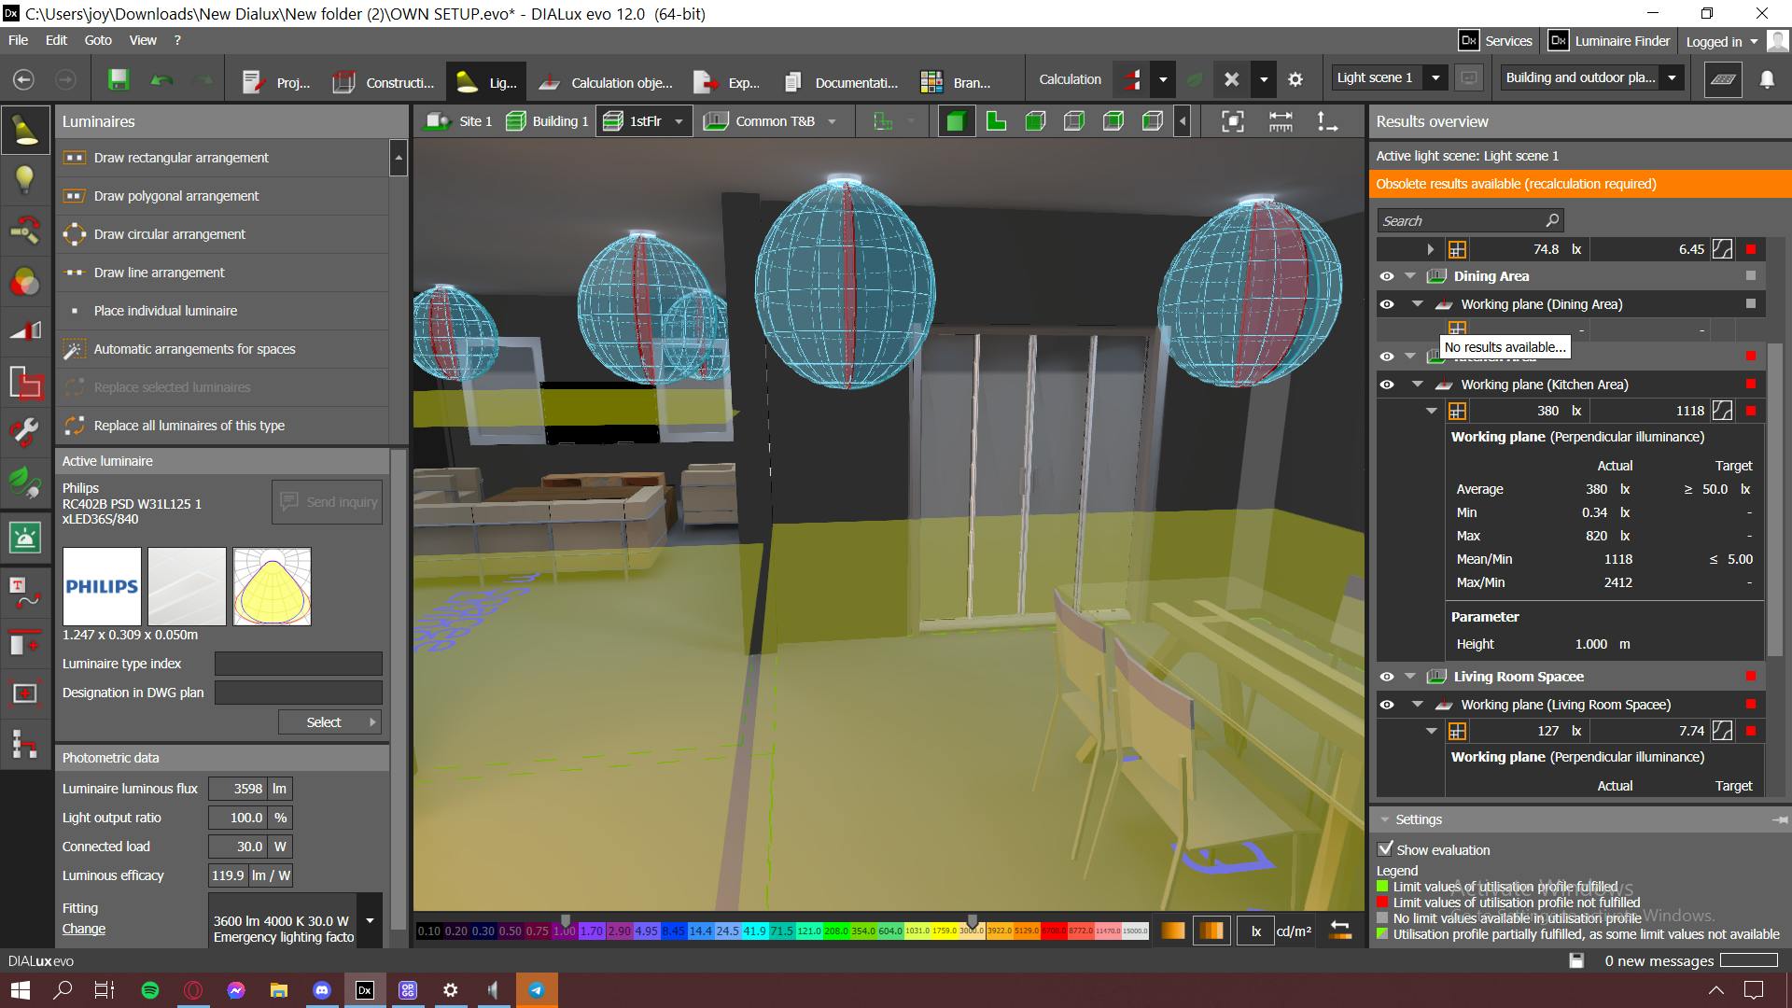This screenshot has height=1008, width=1792.
Task: Click the Change fitting link
Action: (x=84, y=929)
